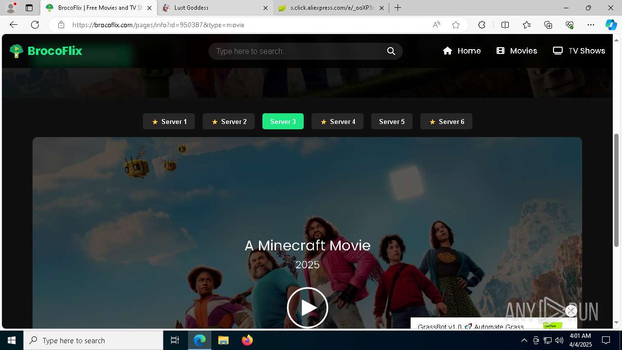
Task: View site information lock icon
Action: [x=61, y=25]
